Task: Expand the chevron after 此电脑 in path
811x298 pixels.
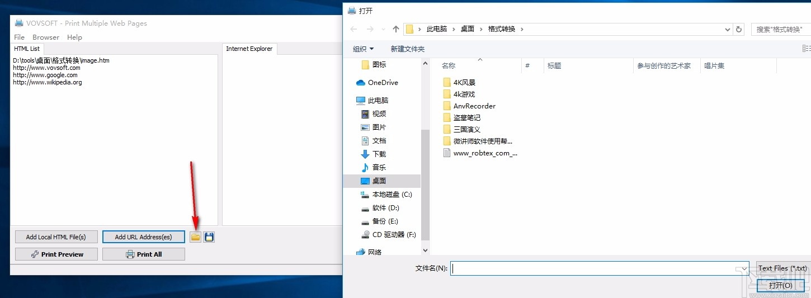Action: point(454,29)
